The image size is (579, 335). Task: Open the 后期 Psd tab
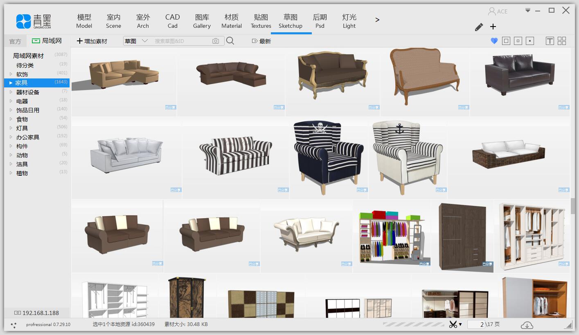320,21
